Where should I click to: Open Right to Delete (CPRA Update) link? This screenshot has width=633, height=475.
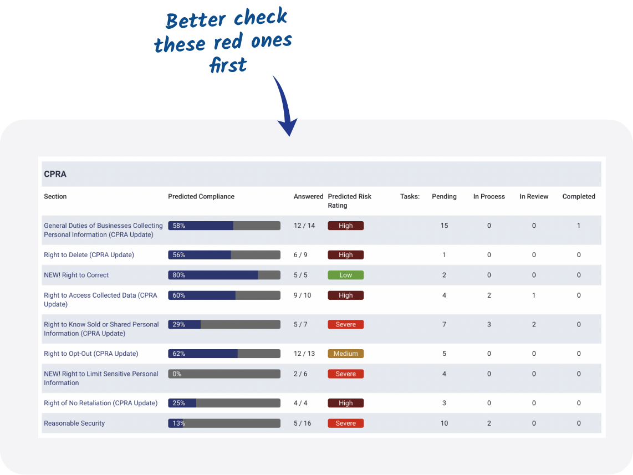coord(89,255)
